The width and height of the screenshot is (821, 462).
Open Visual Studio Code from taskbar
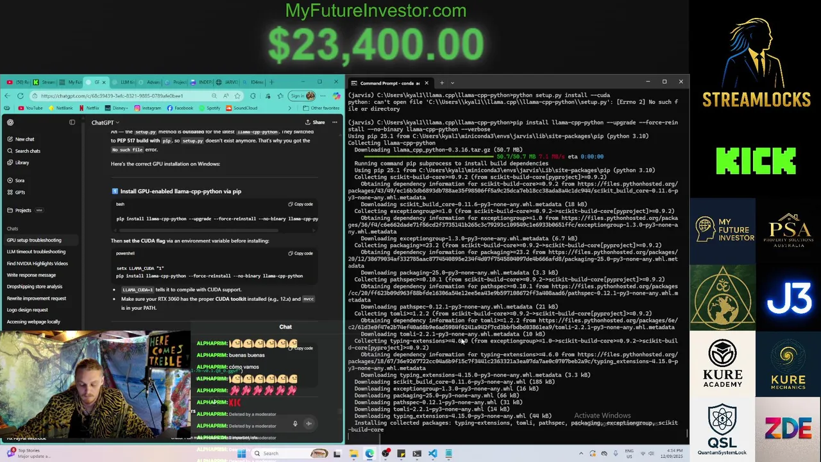point(433,454)
